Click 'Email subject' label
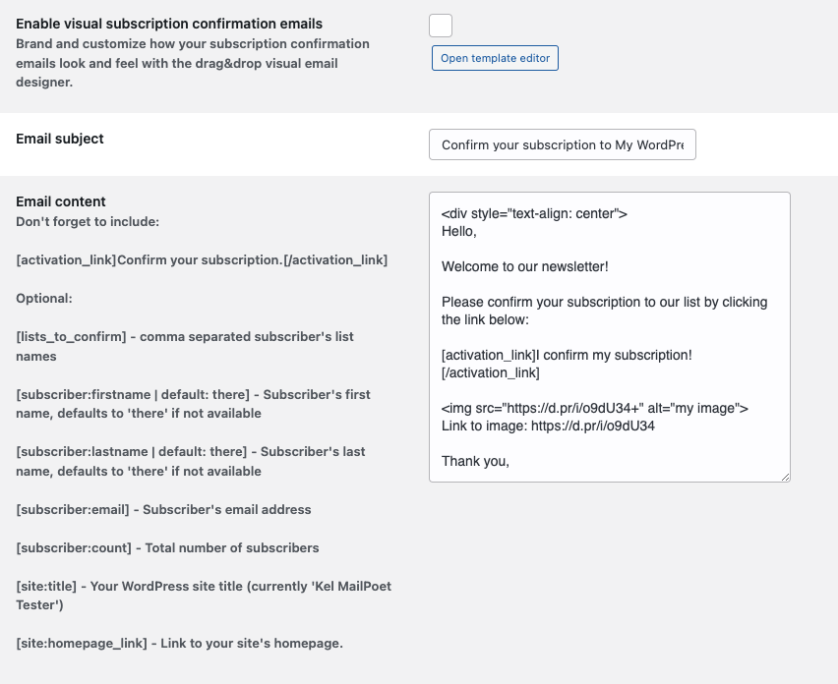 click(60, 139)
